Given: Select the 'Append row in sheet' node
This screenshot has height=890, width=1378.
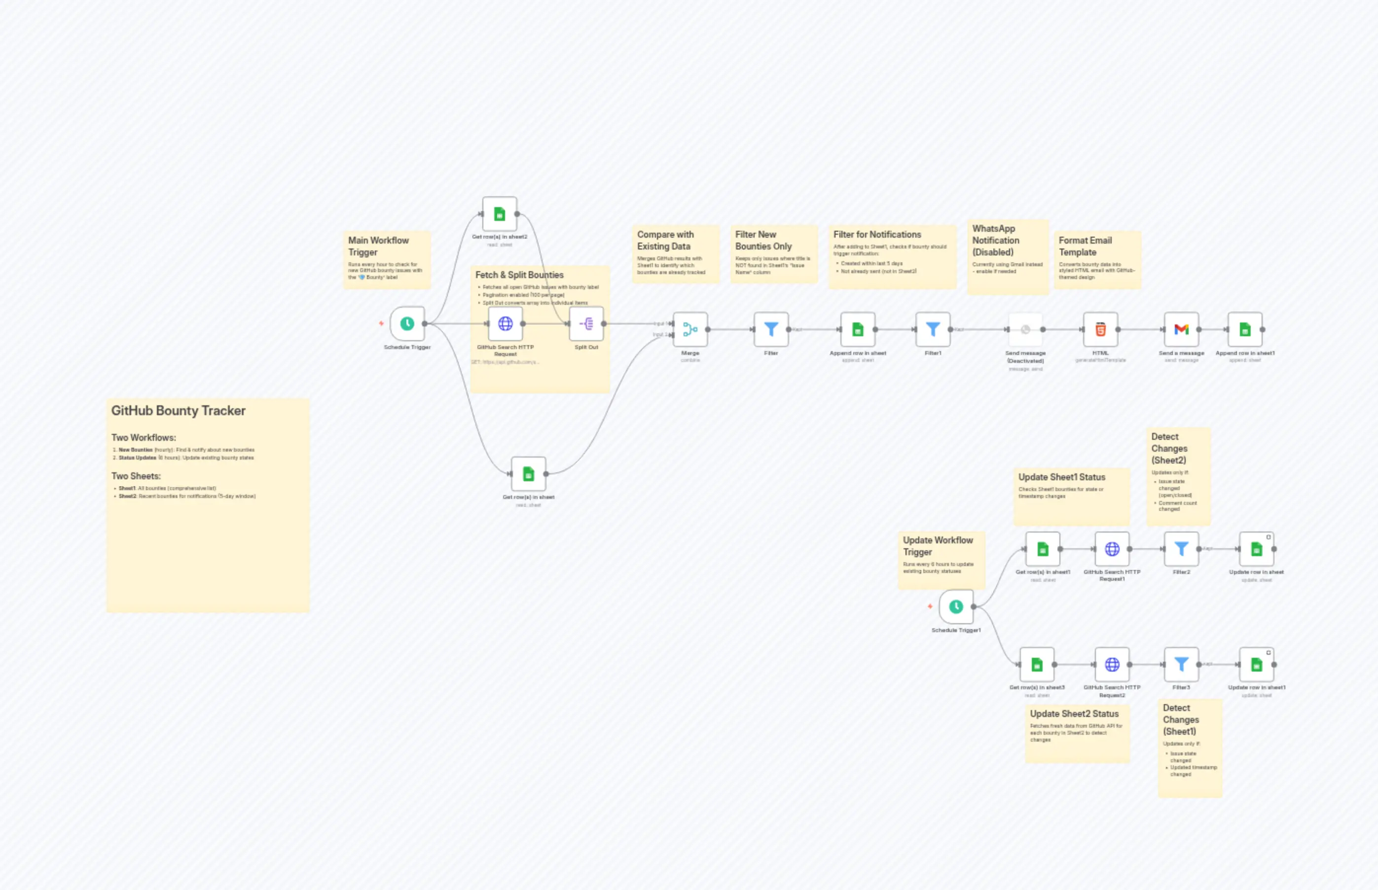Looking at the screenshot, I should 857,328.
